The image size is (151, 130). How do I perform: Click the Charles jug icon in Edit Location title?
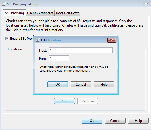coord(38,40)
